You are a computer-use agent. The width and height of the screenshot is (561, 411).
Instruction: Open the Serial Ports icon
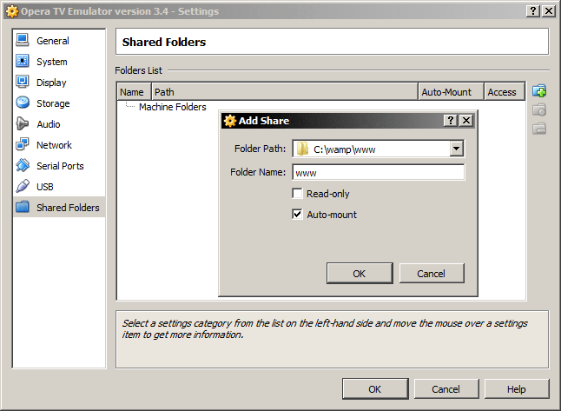[23, 165]
